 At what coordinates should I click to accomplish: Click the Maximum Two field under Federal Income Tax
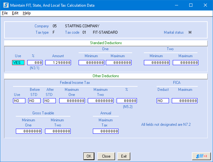[101, 101]
